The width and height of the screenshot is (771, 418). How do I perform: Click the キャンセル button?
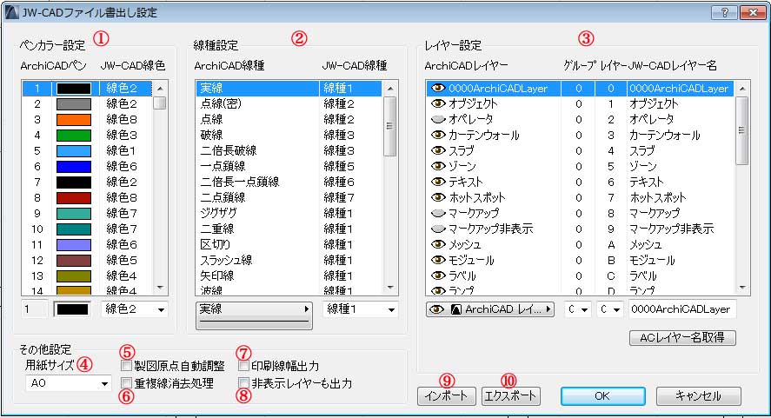(x=698, y=396)
